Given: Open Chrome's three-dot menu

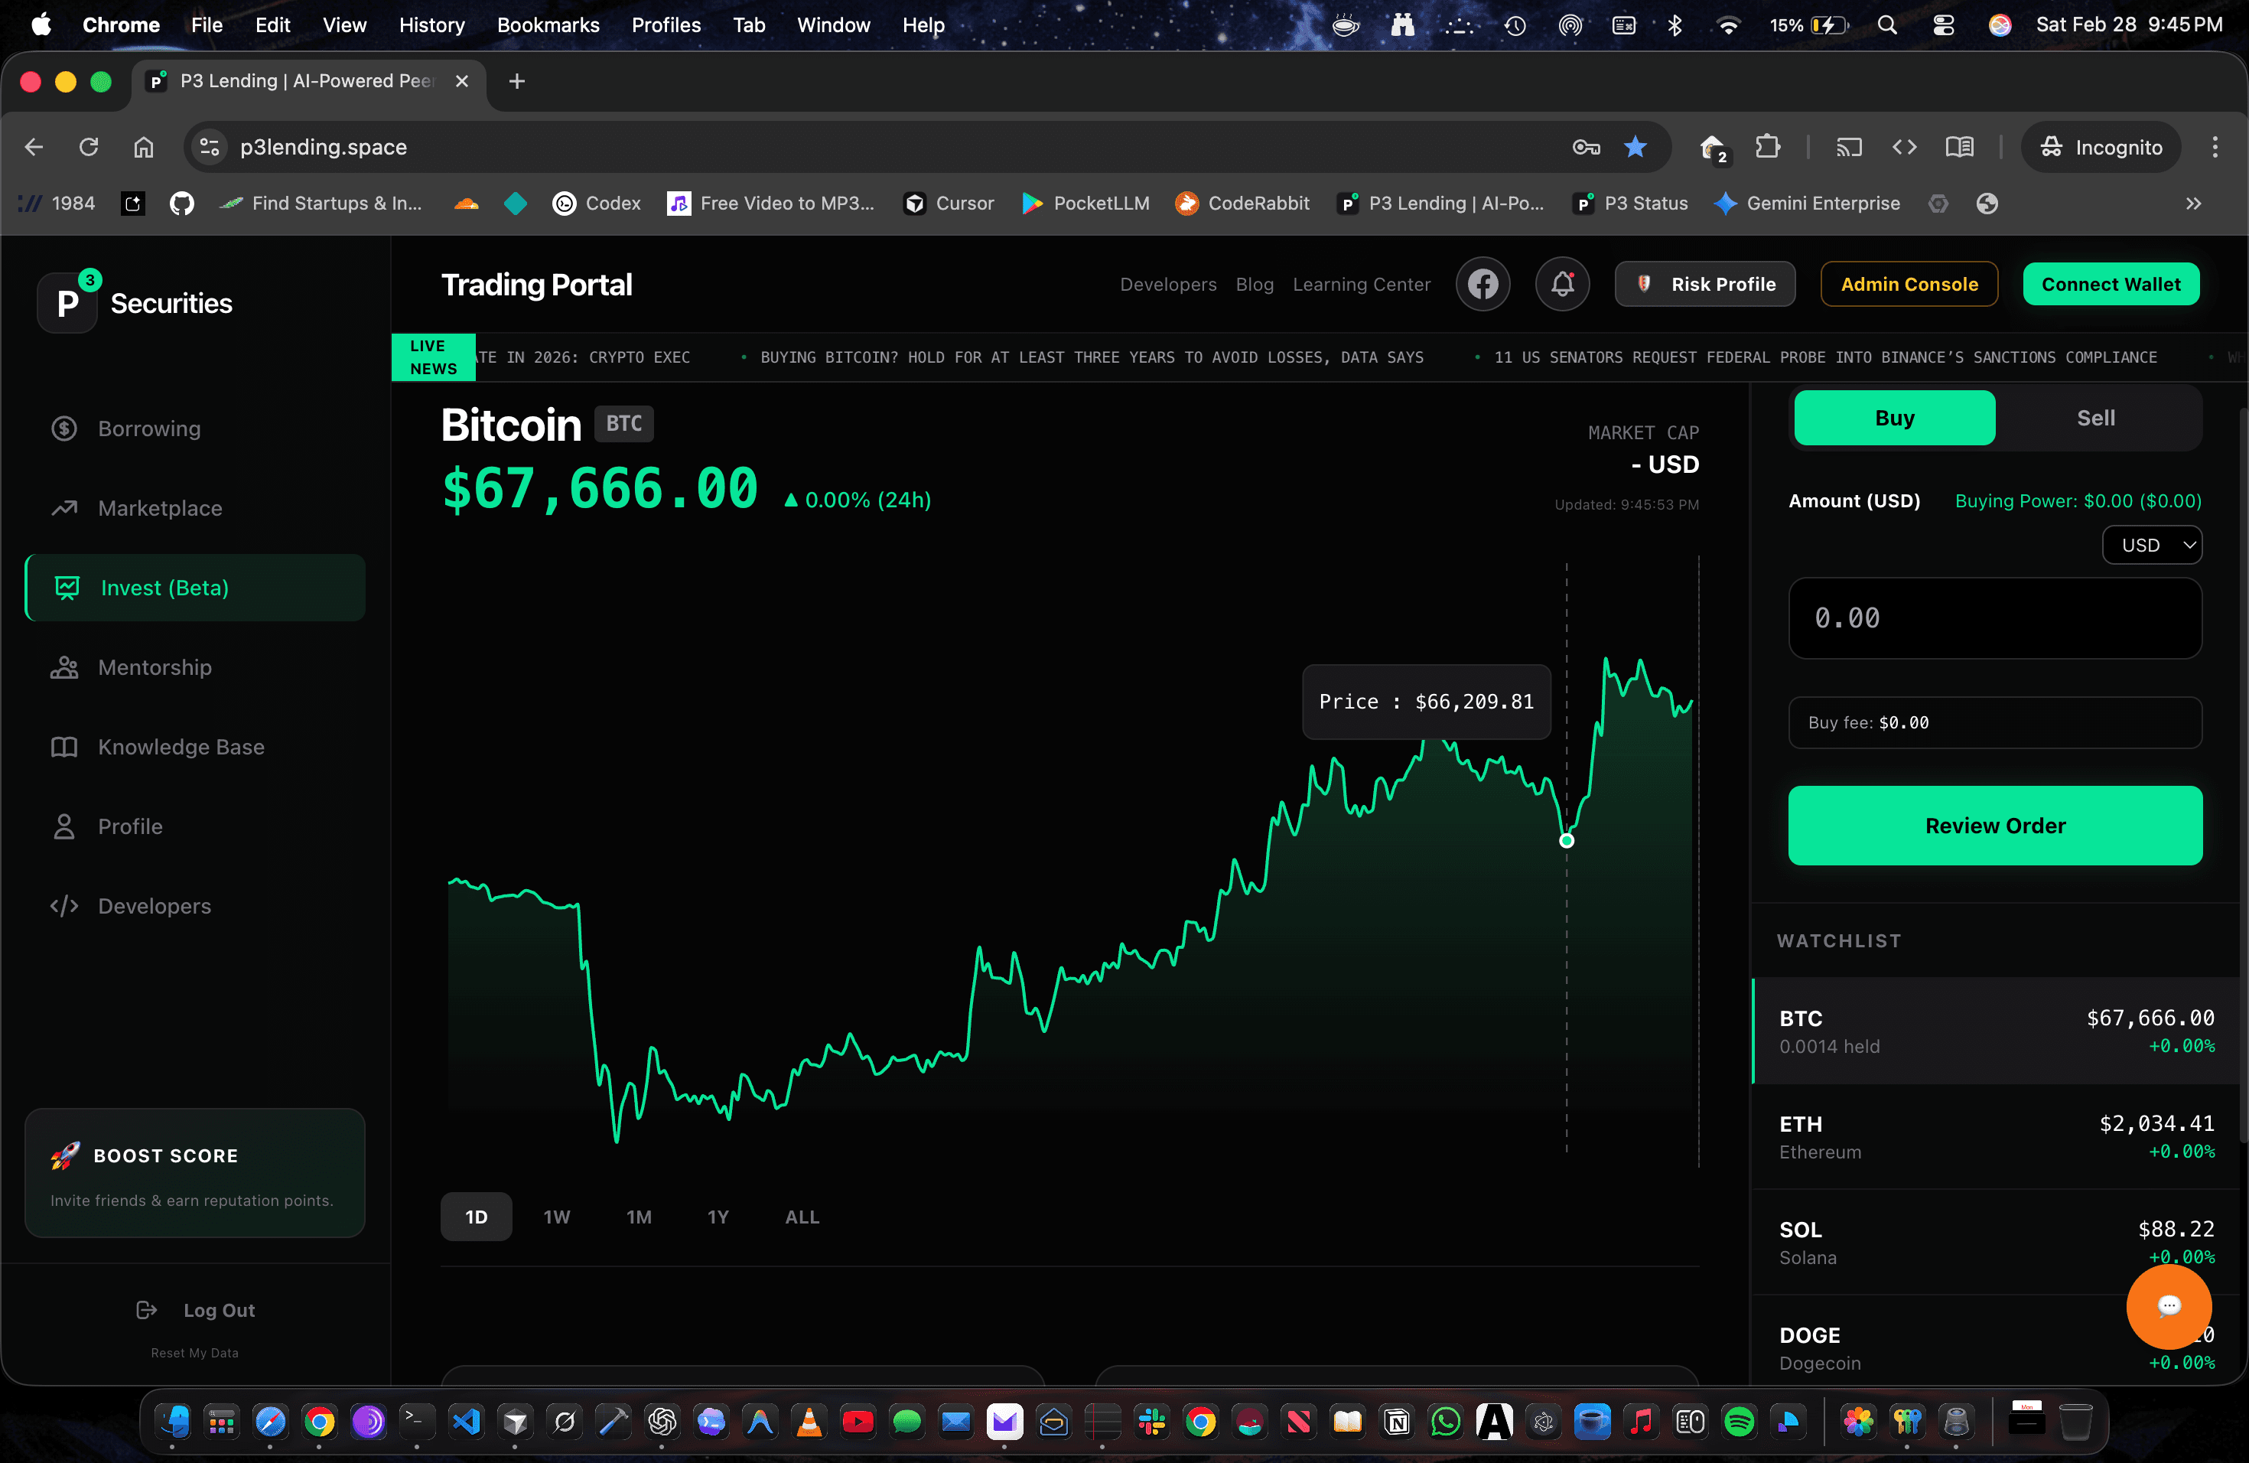Looking at the screenshot, I should (x=2216, y=146).
